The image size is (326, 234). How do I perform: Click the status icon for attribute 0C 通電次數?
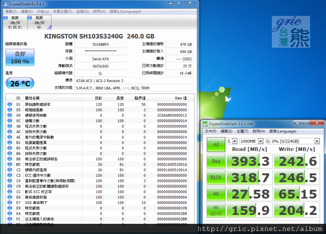10,121
